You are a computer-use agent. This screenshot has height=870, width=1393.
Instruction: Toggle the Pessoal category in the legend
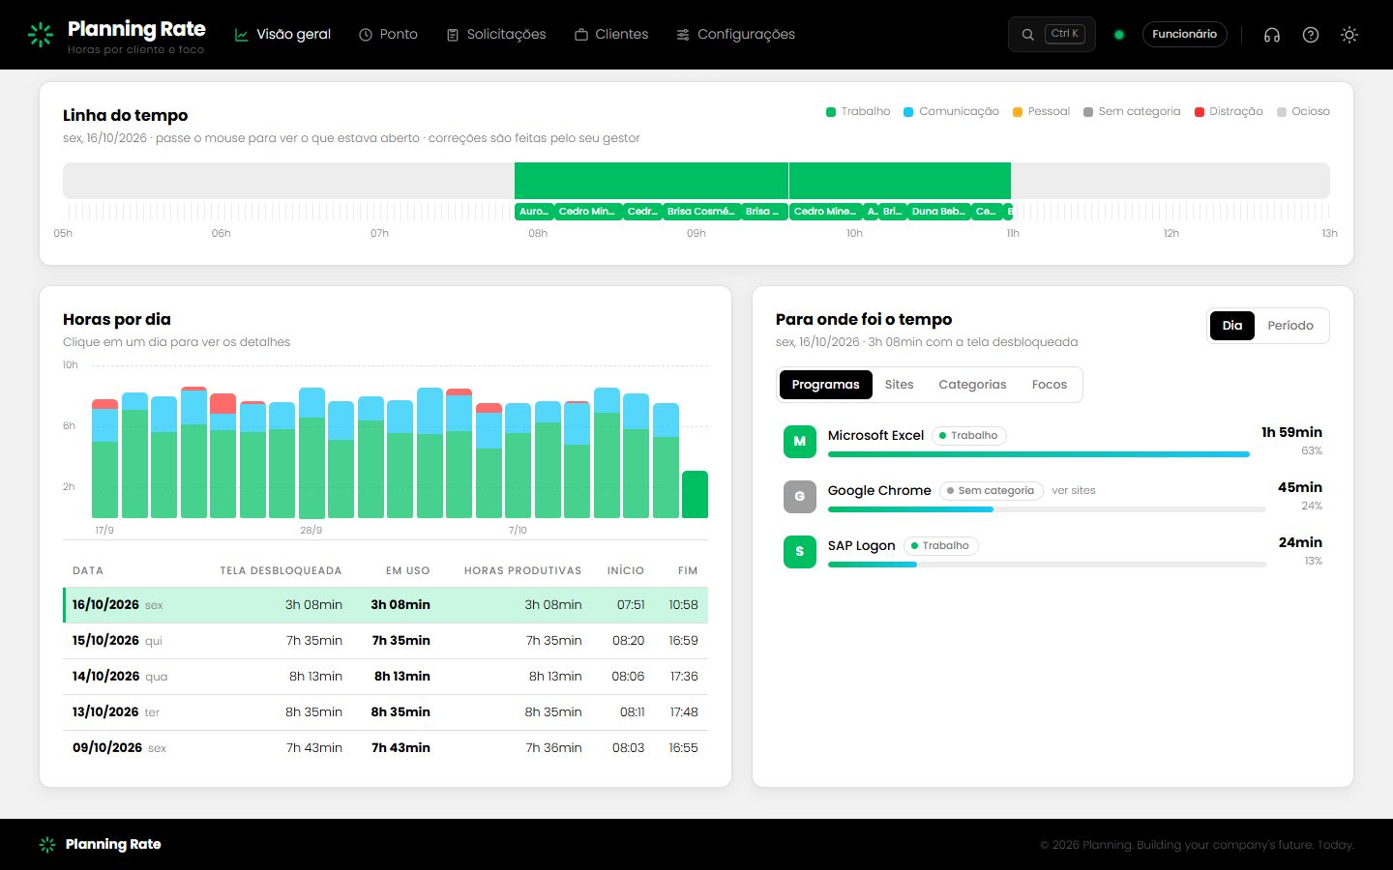coord(1041,111)
